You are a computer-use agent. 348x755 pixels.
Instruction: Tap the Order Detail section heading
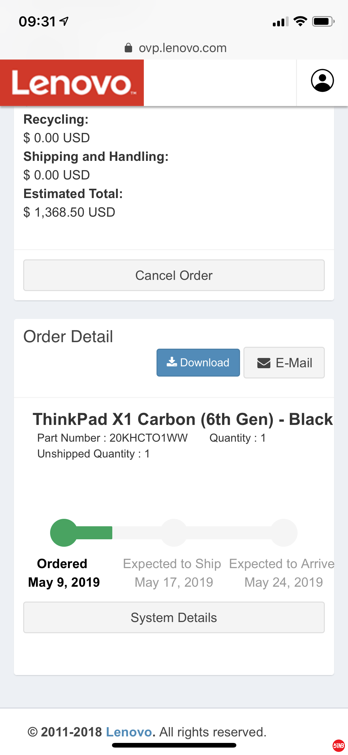pyautogui.click(x=68, y=337)
